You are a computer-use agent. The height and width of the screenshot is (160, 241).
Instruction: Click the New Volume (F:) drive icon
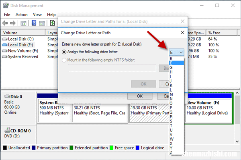(x=4, y=51)
